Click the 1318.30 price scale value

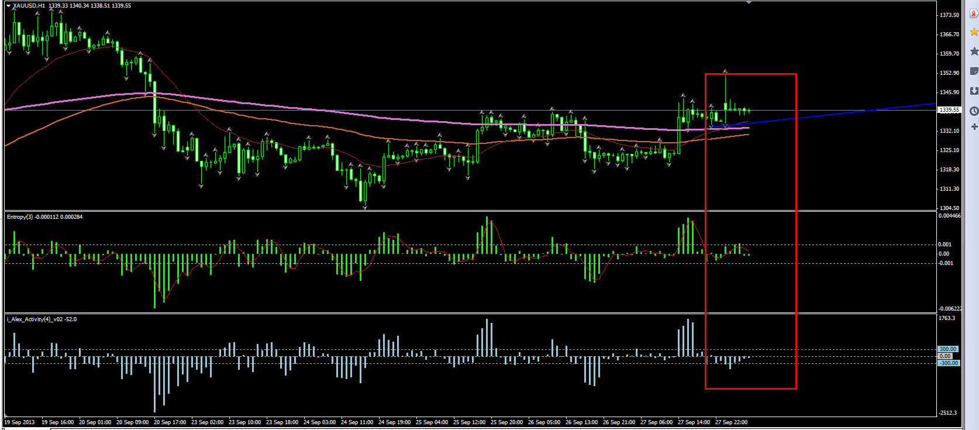[949, 170]
